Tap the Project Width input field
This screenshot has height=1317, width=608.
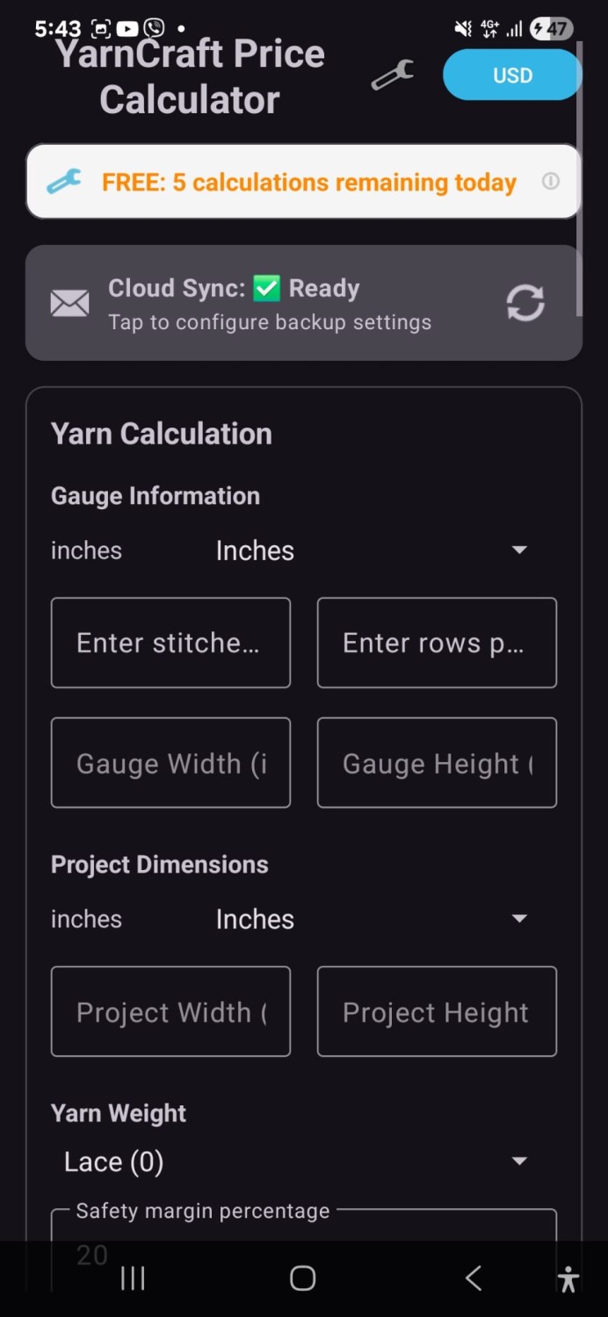point(170,1011)
